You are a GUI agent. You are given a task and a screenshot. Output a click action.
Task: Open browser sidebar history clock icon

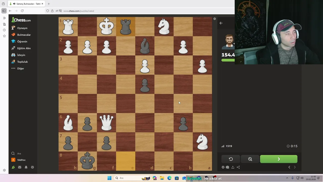click(x=4, y=30)
